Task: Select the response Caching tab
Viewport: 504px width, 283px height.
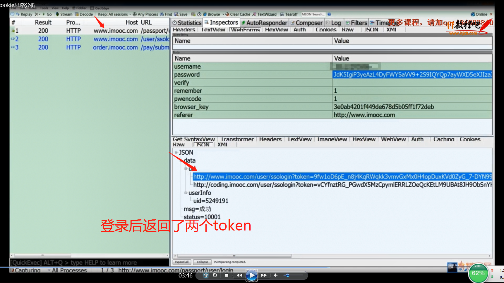Action: 444,139
